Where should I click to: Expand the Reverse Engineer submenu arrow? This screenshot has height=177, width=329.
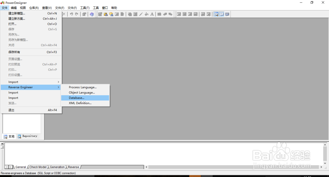tap(58, 87)
